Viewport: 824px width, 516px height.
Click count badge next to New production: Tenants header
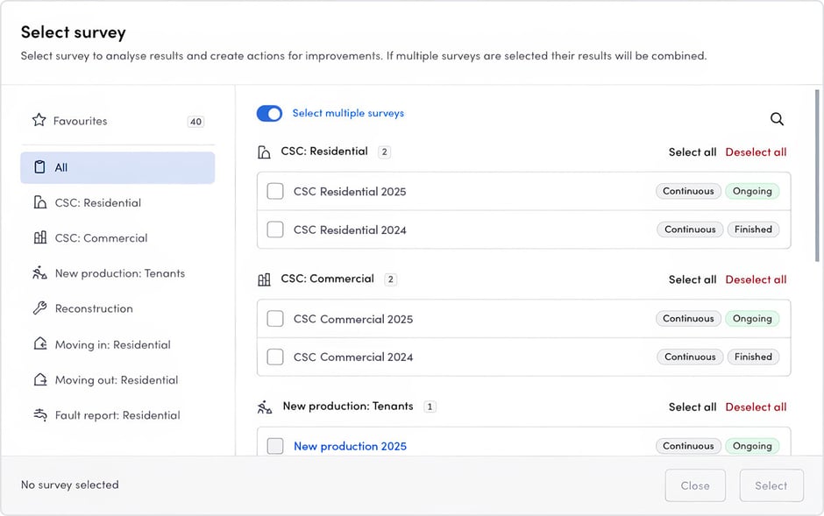pos(430,406)
